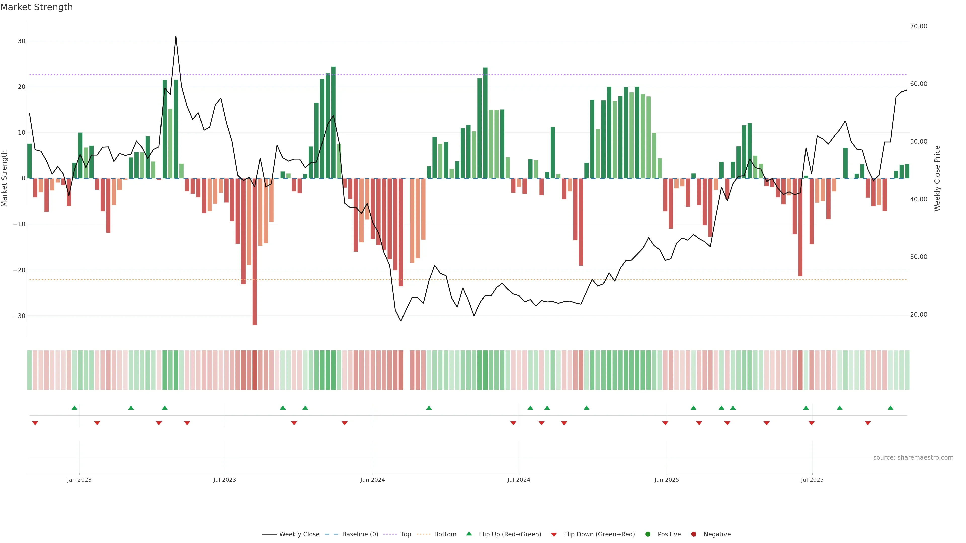Viewport: 966px width, 543px height.
Task: Click the Jan 2024 x-axis label
Action: click(372, 480)
